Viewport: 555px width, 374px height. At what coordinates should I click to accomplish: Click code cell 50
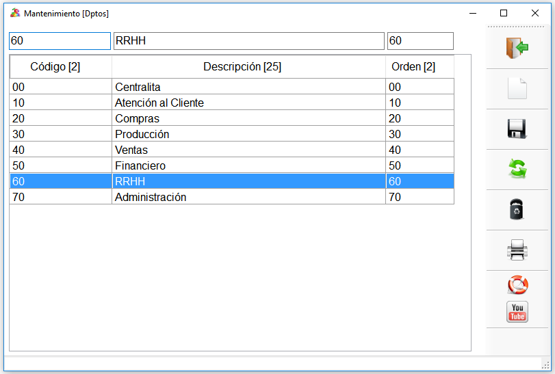pyautogui.click(x=60, y=165)
